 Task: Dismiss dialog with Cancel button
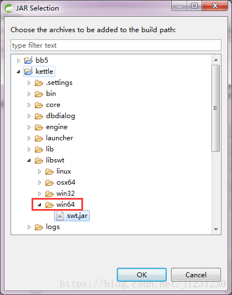pyautogui.click(x=196, y=274)
